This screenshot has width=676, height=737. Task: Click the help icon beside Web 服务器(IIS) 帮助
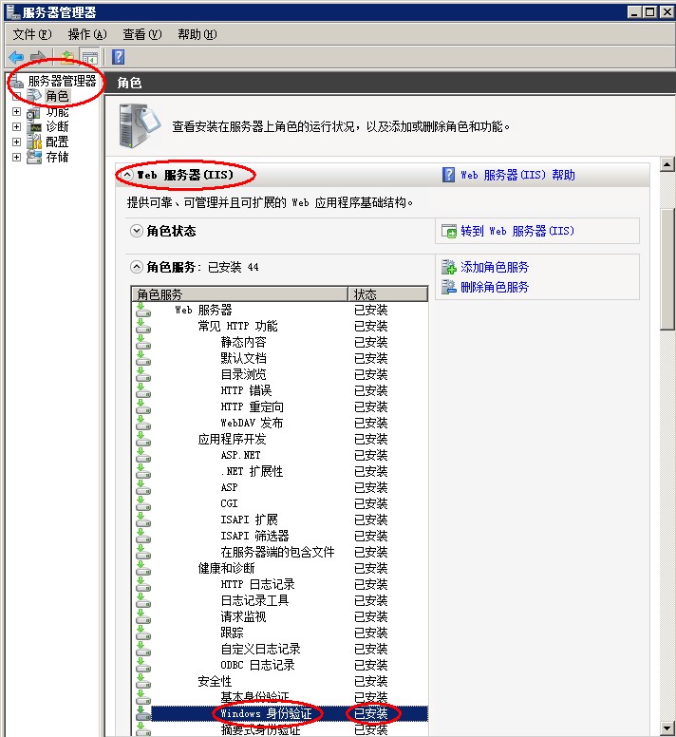coord(449,175)
